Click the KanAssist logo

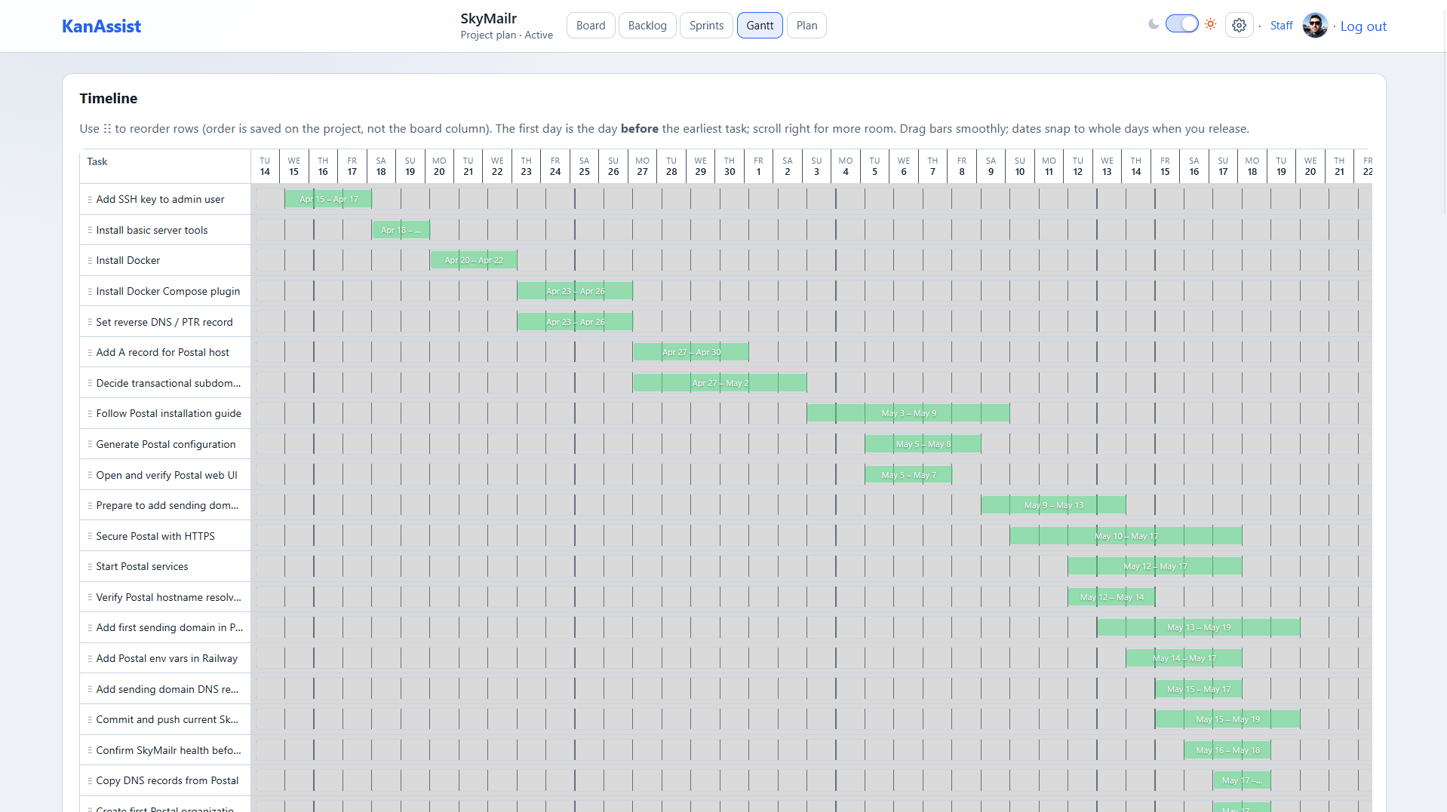point(101,26)
